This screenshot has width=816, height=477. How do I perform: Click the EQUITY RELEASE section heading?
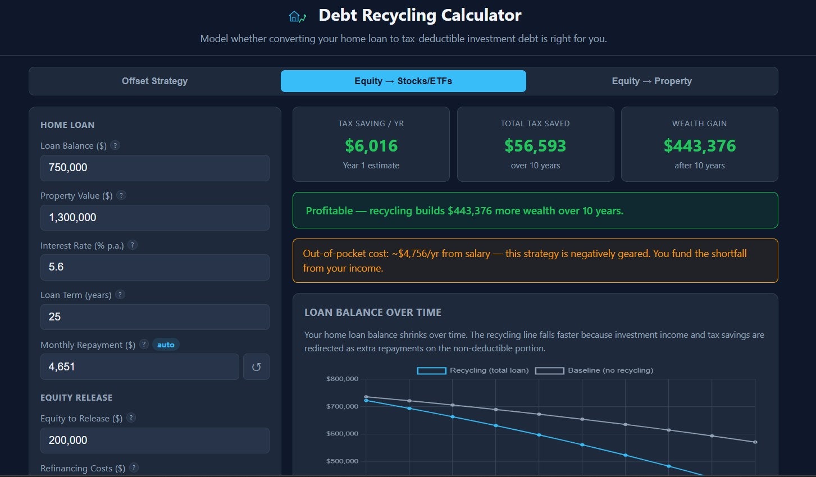click(x=76, y=397)
